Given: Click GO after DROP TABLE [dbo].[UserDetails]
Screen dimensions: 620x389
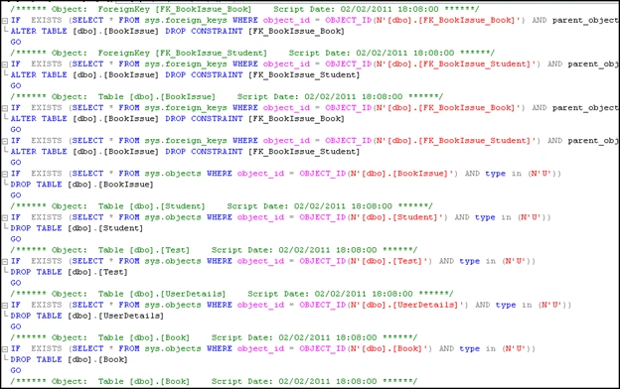Looking at the screenshot, I should point(16,327).
